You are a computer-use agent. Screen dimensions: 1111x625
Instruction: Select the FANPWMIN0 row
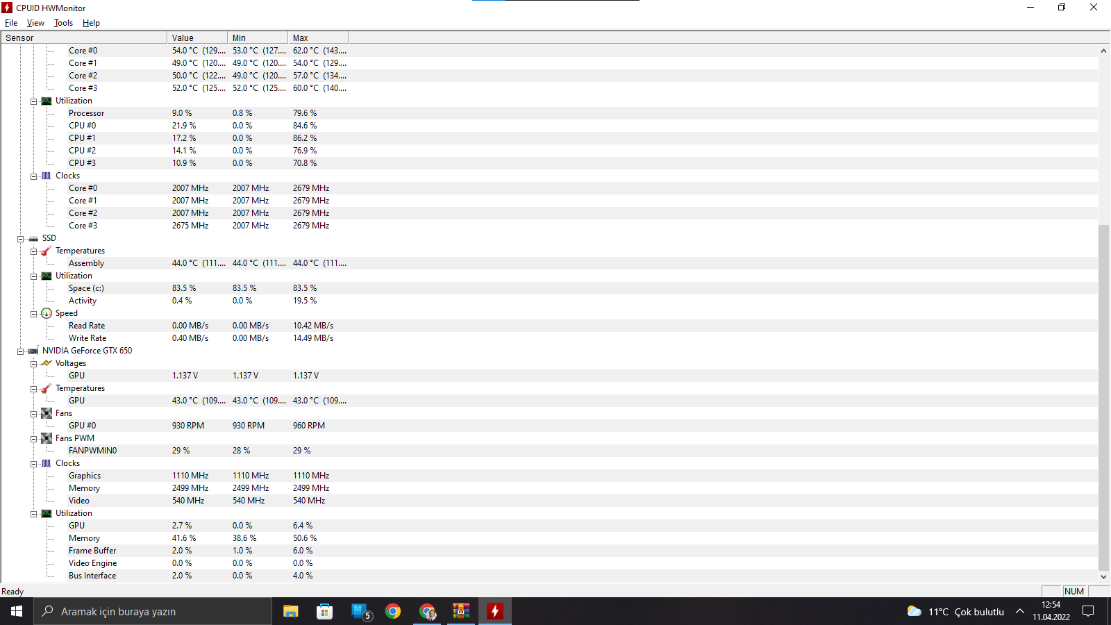[x=549, y=451]
